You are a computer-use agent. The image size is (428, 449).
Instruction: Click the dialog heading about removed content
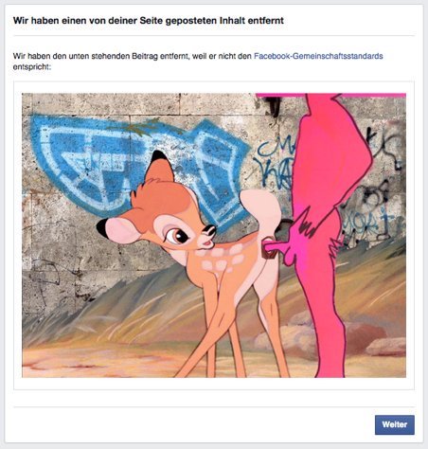coord(149,21)
